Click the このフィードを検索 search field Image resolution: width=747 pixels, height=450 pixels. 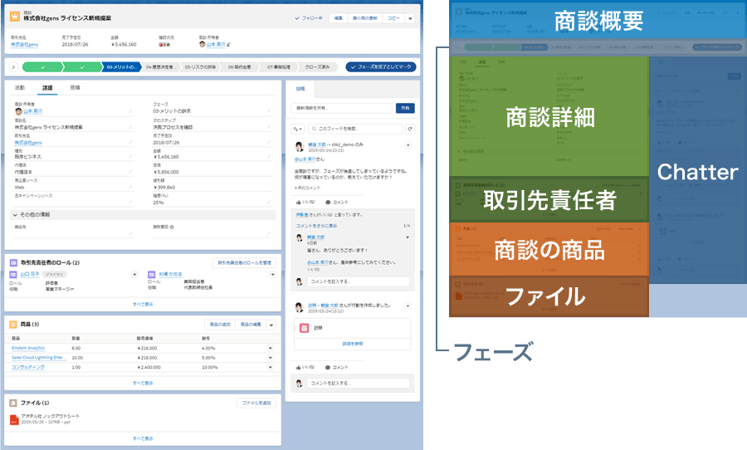pos(355,130)
